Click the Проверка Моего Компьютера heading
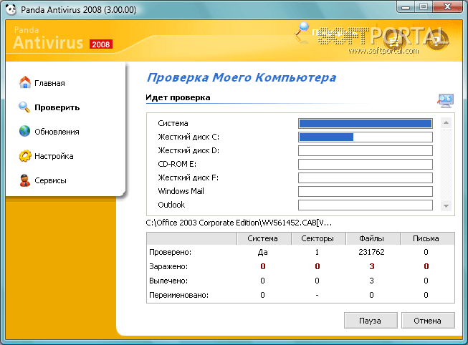Viewport: 468px width, 345px height. [x=242, y=78]
